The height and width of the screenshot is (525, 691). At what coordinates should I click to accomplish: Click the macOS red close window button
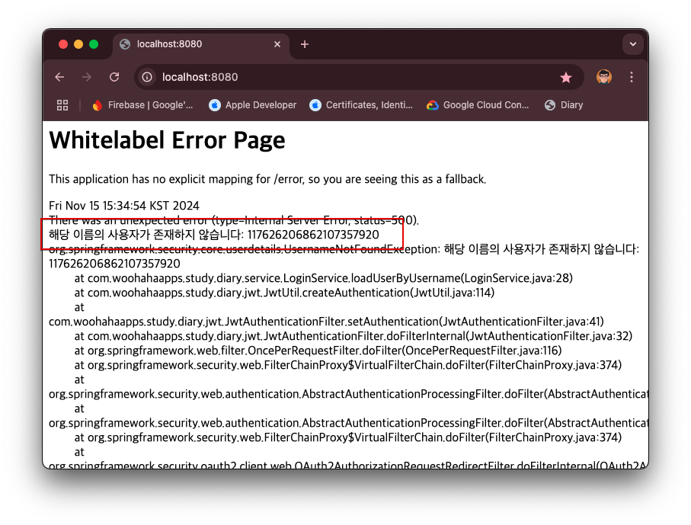click(x=63, y=44)
